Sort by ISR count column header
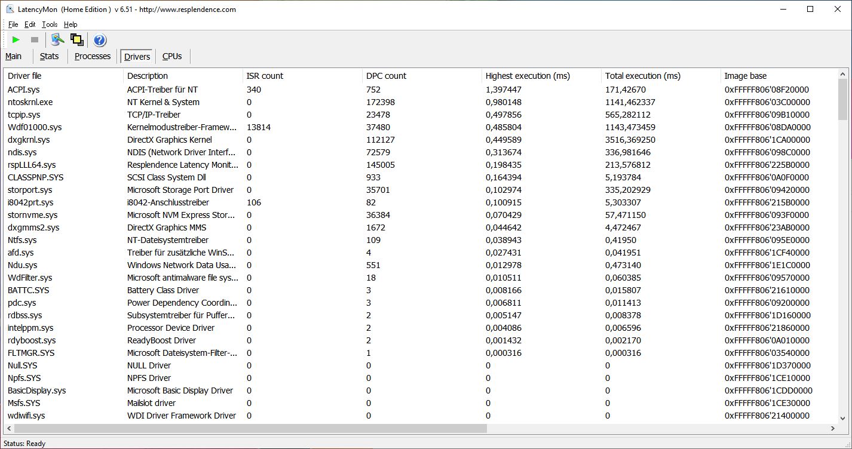852x449 pixels. (x=302, y=76)
